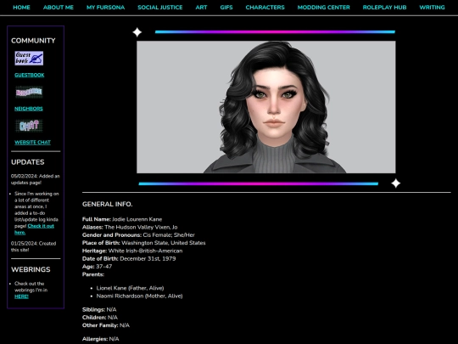Click the WEBRINGS sidebar heading
Viewport: 458px width, 344px height.
pyautogui.click(x=31, y=269)
